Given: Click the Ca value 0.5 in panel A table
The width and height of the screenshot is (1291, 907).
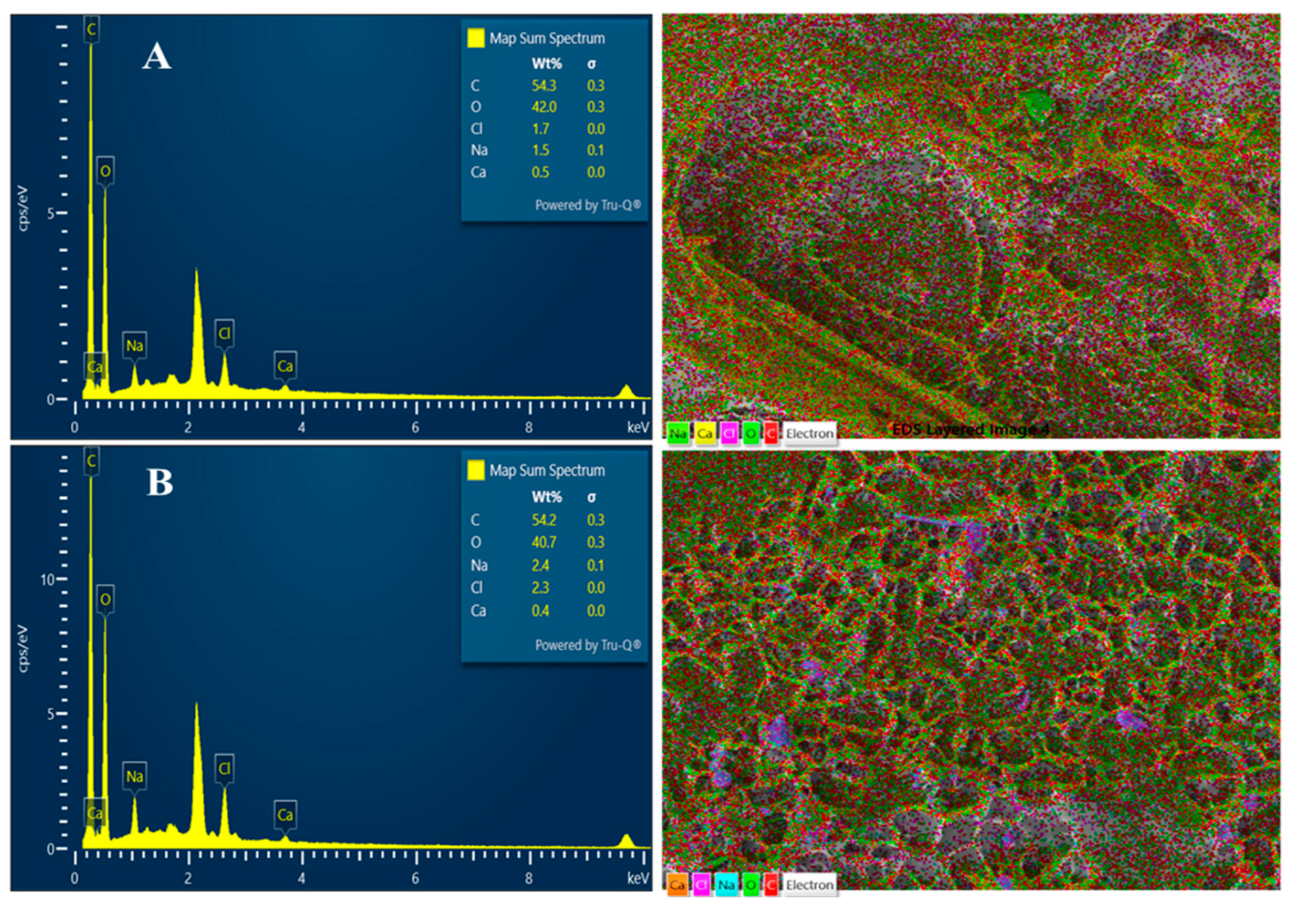Looking at the screenshot, I should (540, 172).
